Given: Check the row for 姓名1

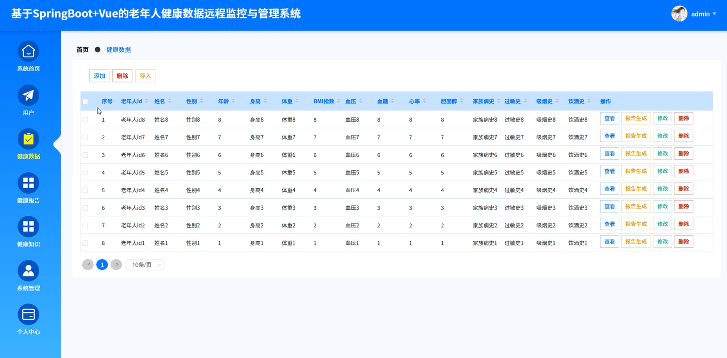Looking at the screenshot, I should click(85, 243).
